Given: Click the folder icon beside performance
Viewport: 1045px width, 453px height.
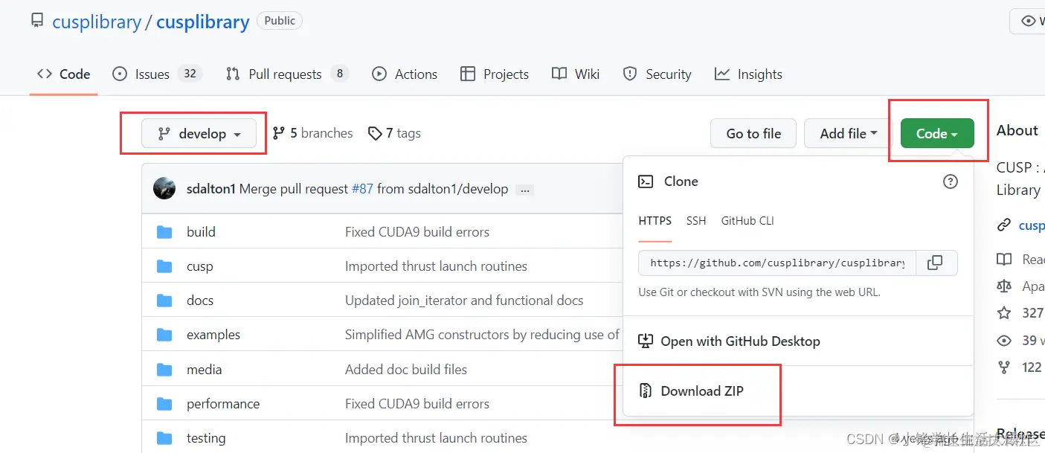Looking at the screenshot, I should (x=164, y=404).
